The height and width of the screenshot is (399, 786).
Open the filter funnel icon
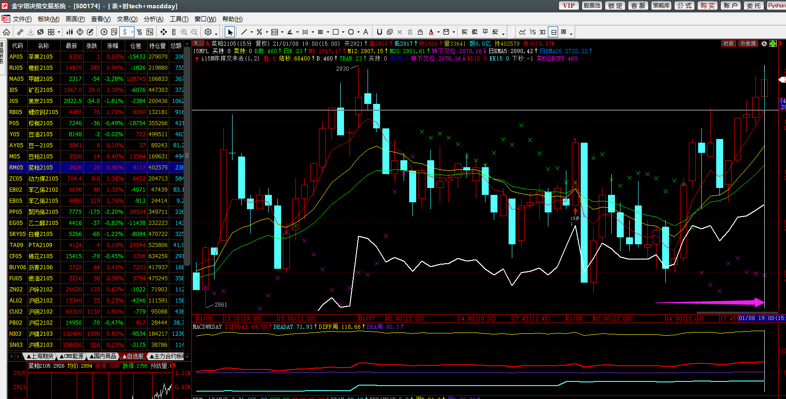[139, 32]
